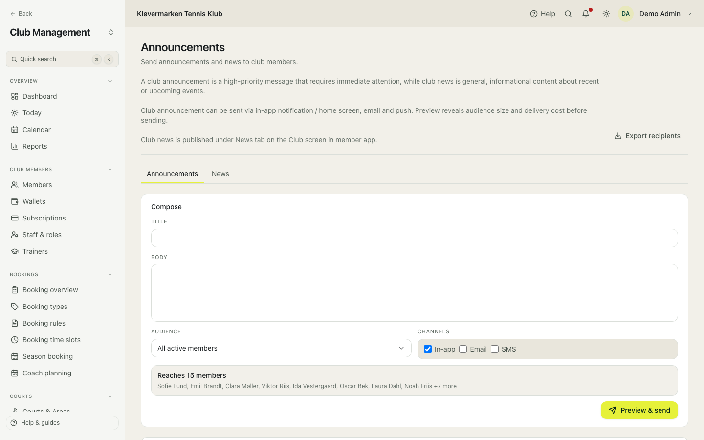The width and height of the screenshot is (704, 440).
Task: Collapse the Club Members sidebar section
Action: click(x=110, y=170)
